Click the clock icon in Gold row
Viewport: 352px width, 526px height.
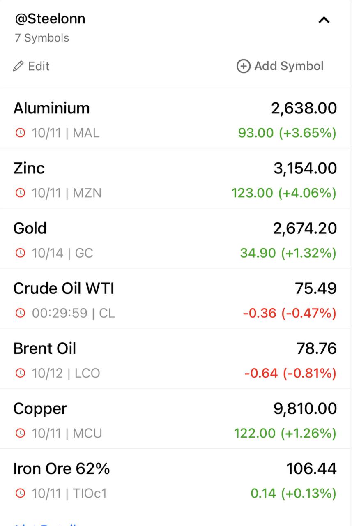coord(20,253)
